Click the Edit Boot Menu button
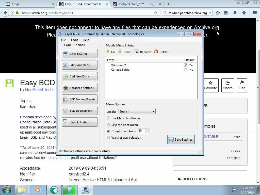 pyautogui.click(x=79, y=65)
